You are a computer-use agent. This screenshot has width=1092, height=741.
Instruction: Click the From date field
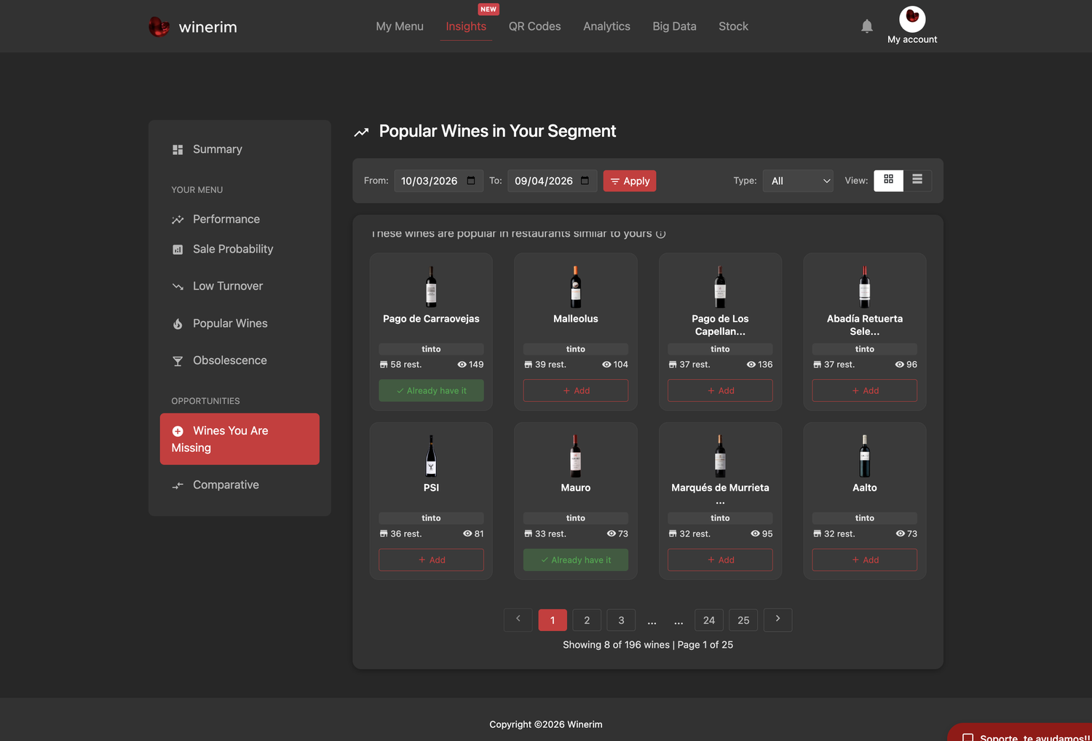[438, 181]
